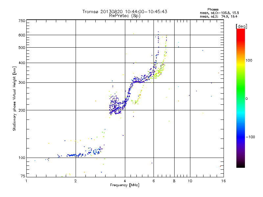The height and width of the screenshot is (197, 263).
Task: Click the '100' colorbar tick label
Action: pyautogui.click(x=249, y=60)
